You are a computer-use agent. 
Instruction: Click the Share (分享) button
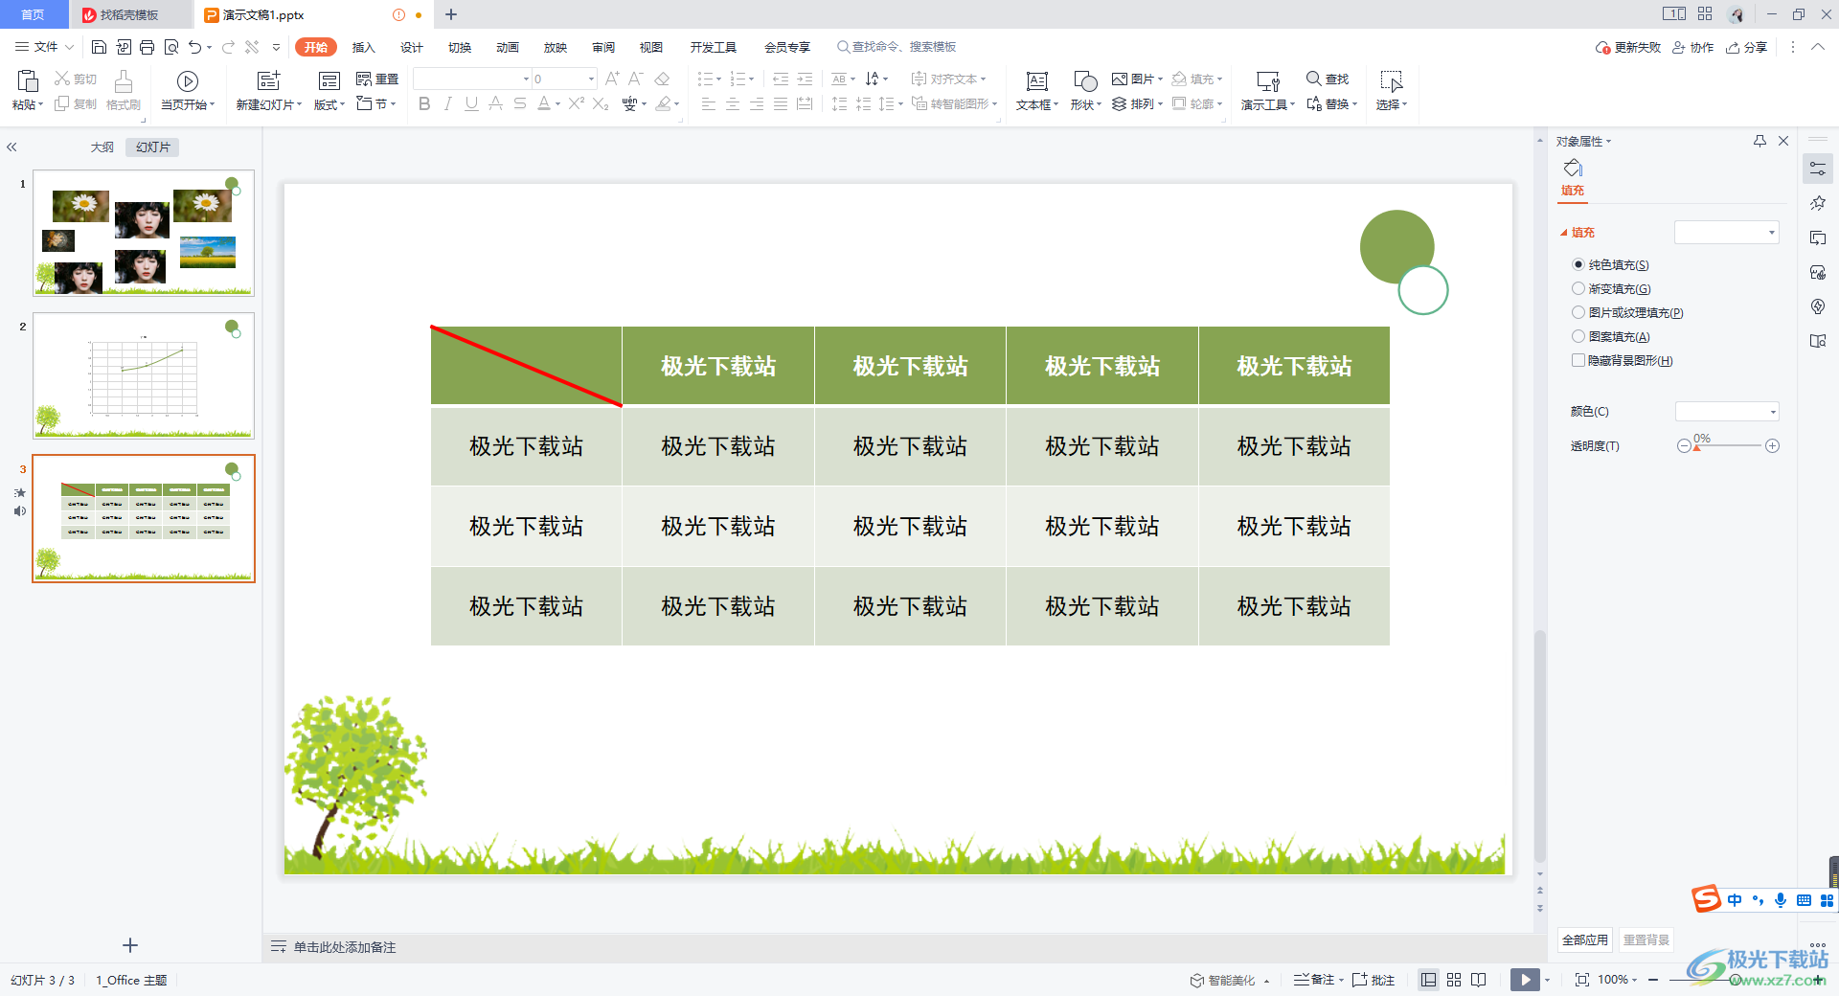[1746, 47]
